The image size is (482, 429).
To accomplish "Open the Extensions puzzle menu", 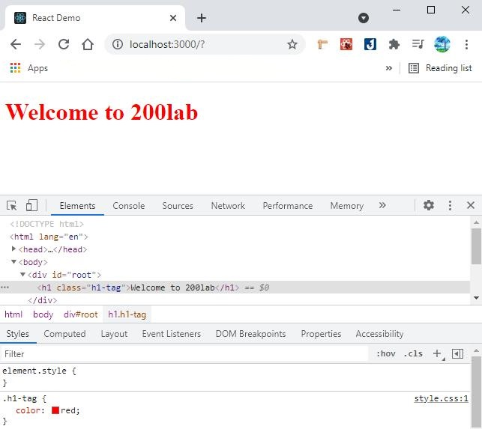I will coord(394,44).
